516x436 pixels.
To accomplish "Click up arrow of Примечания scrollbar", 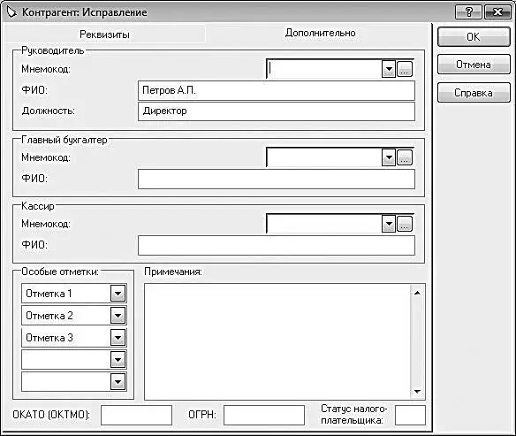I will pos(417,293).
